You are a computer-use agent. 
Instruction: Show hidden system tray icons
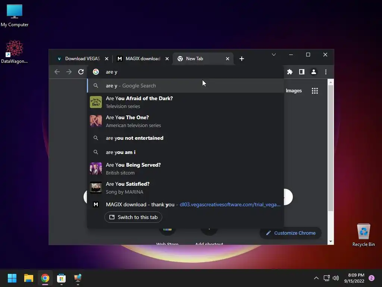pos(316,278)
